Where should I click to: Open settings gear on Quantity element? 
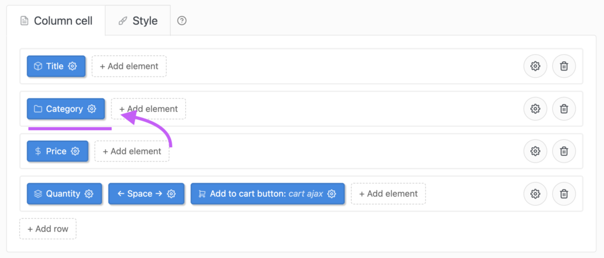click(x=89, y=193)
